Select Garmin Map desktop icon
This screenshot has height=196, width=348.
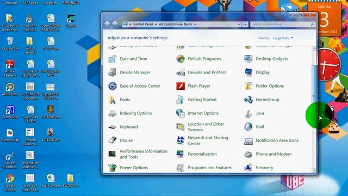10,135
